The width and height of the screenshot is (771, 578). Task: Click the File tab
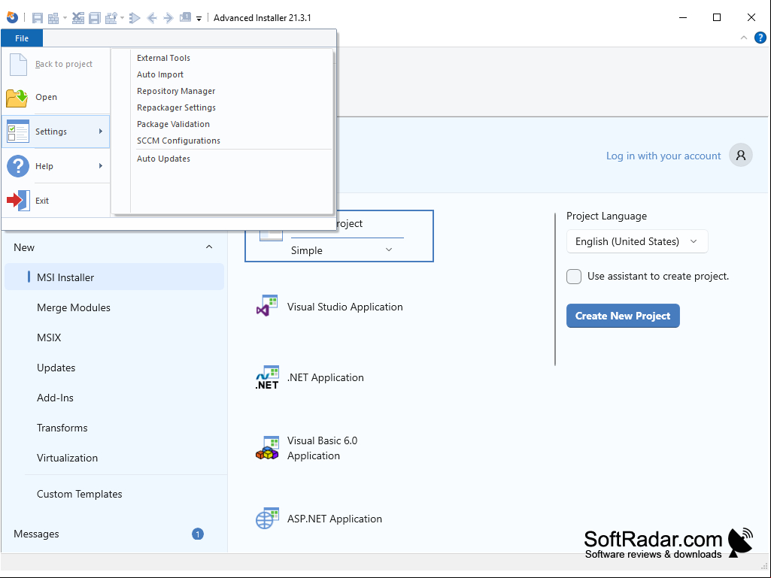click(22, 38)
